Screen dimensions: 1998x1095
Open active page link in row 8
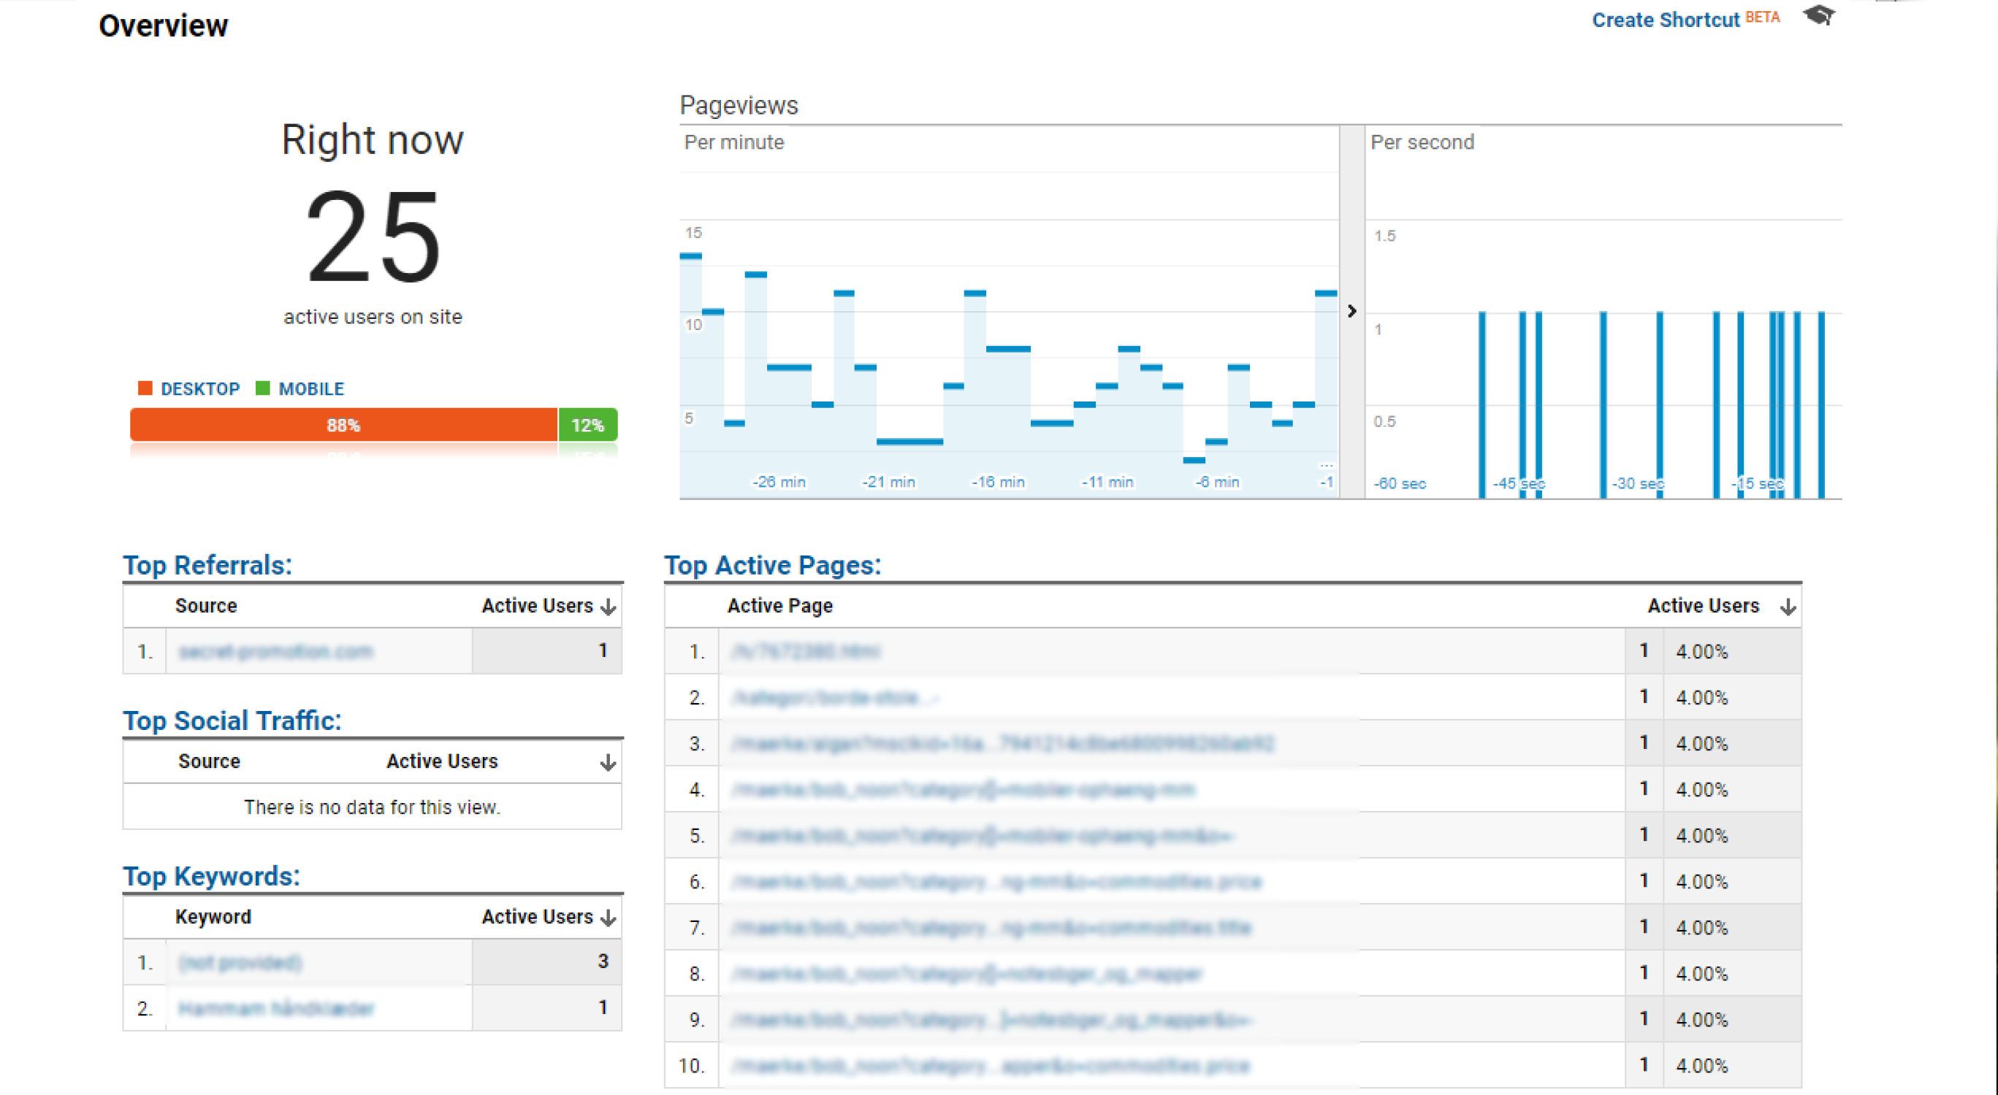click(967, 974)
